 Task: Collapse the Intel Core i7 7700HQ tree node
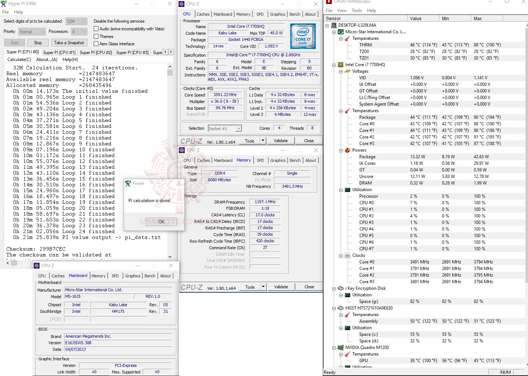(334, 65)
